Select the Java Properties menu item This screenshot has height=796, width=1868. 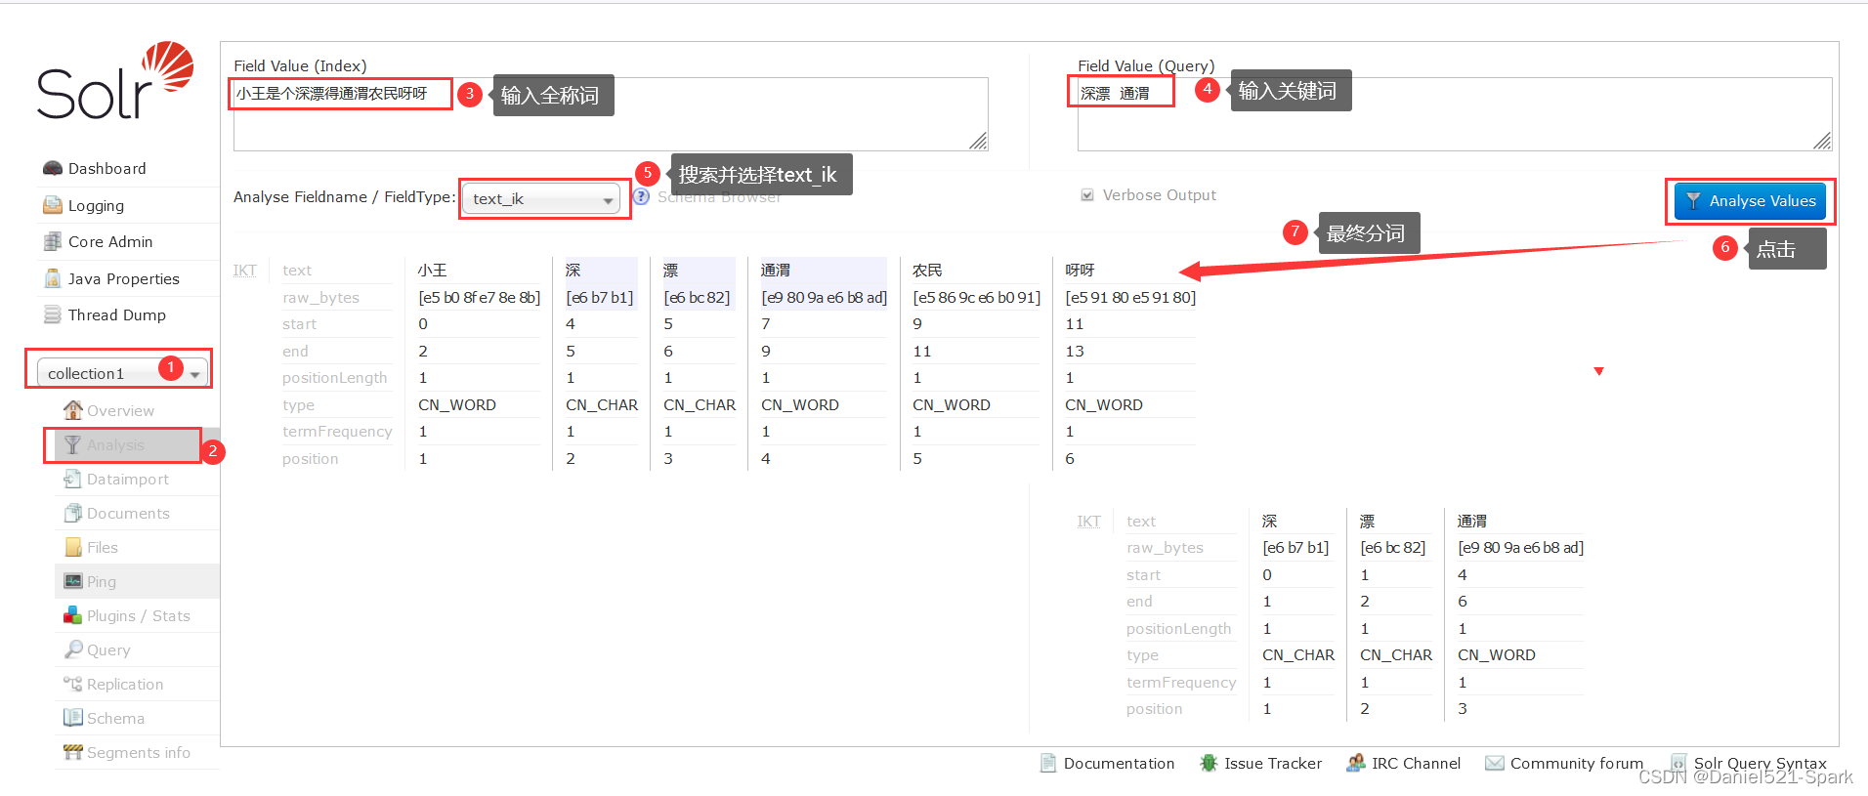[x=124, y=278]
